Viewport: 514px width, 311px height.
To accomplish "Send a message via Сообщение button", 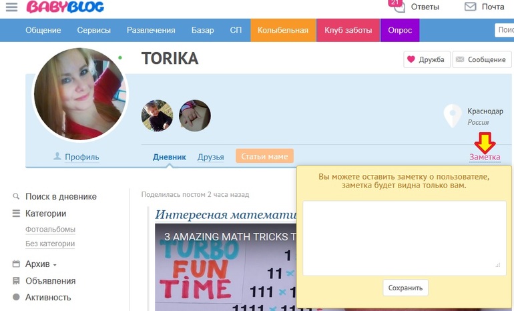I will click(480, 59).
